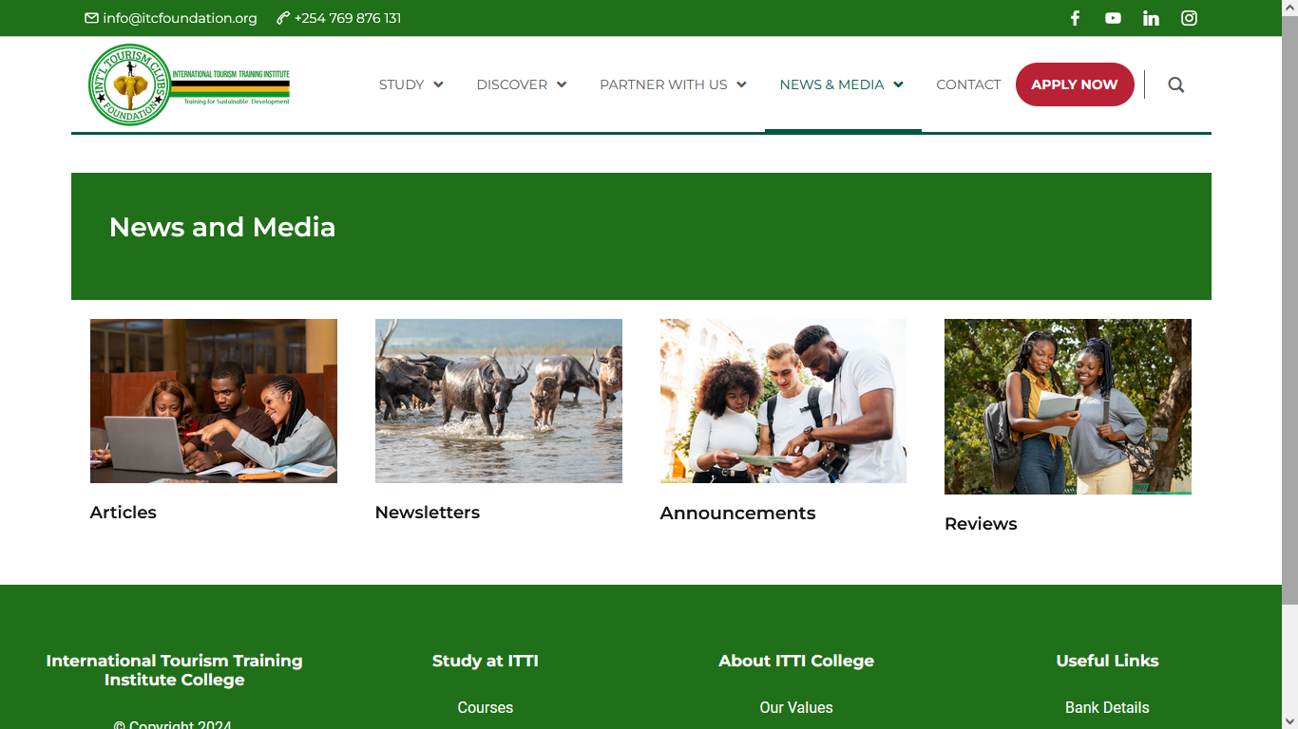Image resolution: width=1298 pixels, height=729 pixels.
Task: Open the Facebook social icon
Action: [1075, 18]
